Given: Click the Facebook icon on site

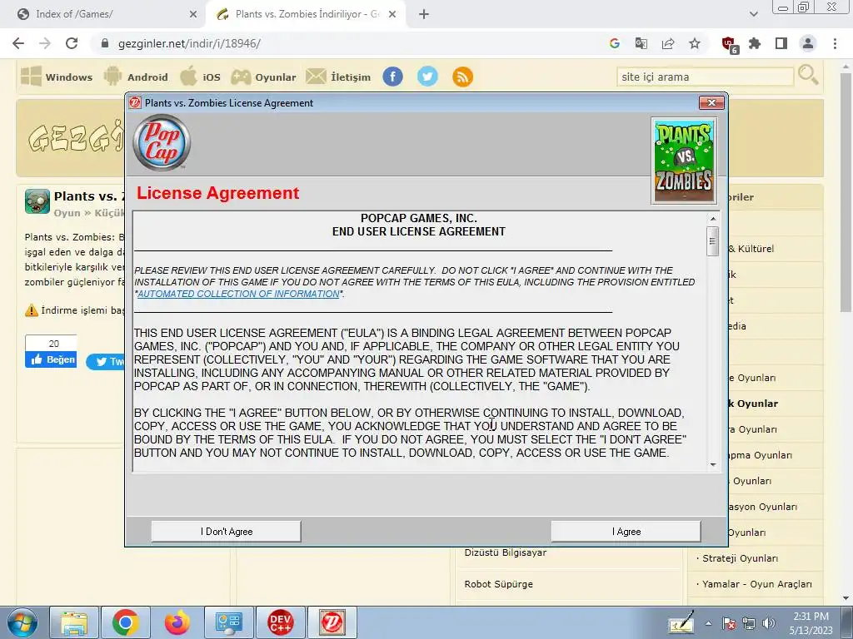Looking at the screenshot, I should pos(393,77).
